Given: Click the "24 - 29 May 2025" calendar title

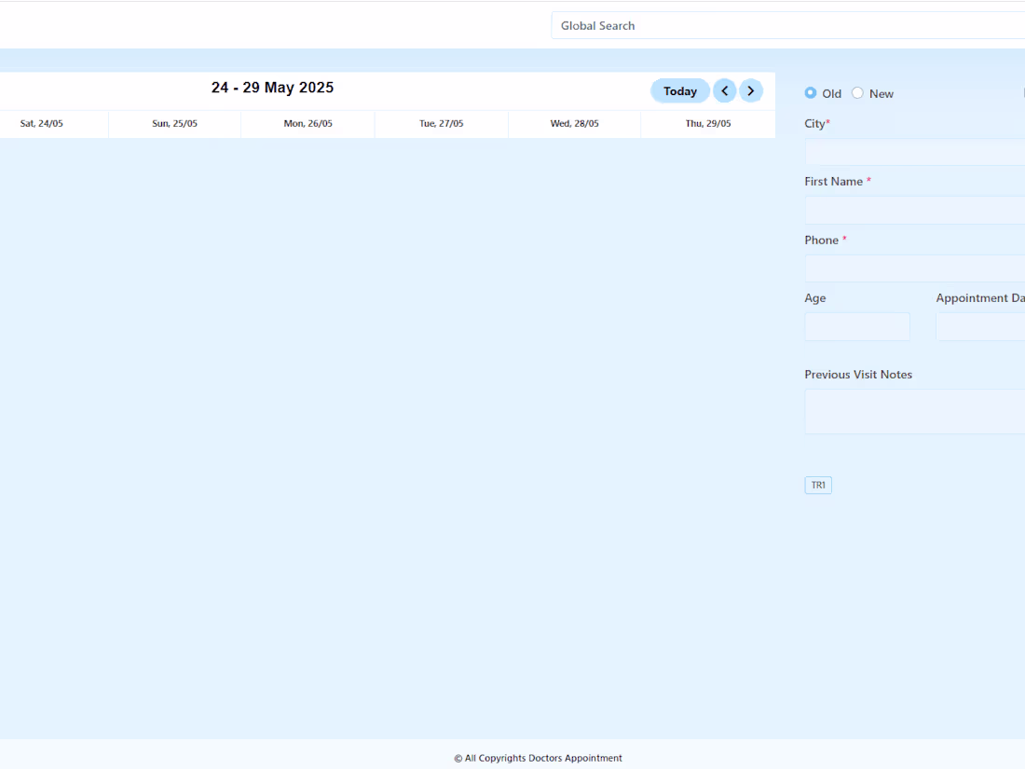Looking at the screenshot, I should tap(272, 87).
